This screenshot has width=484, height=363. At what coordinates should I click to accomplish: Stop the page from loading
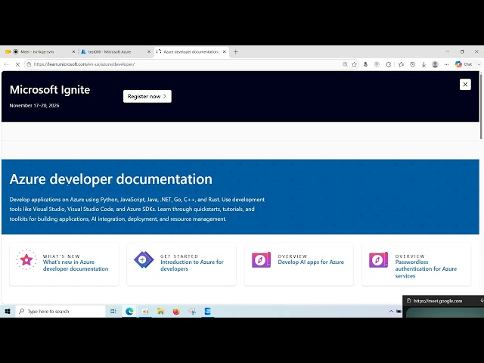point(17,64)
